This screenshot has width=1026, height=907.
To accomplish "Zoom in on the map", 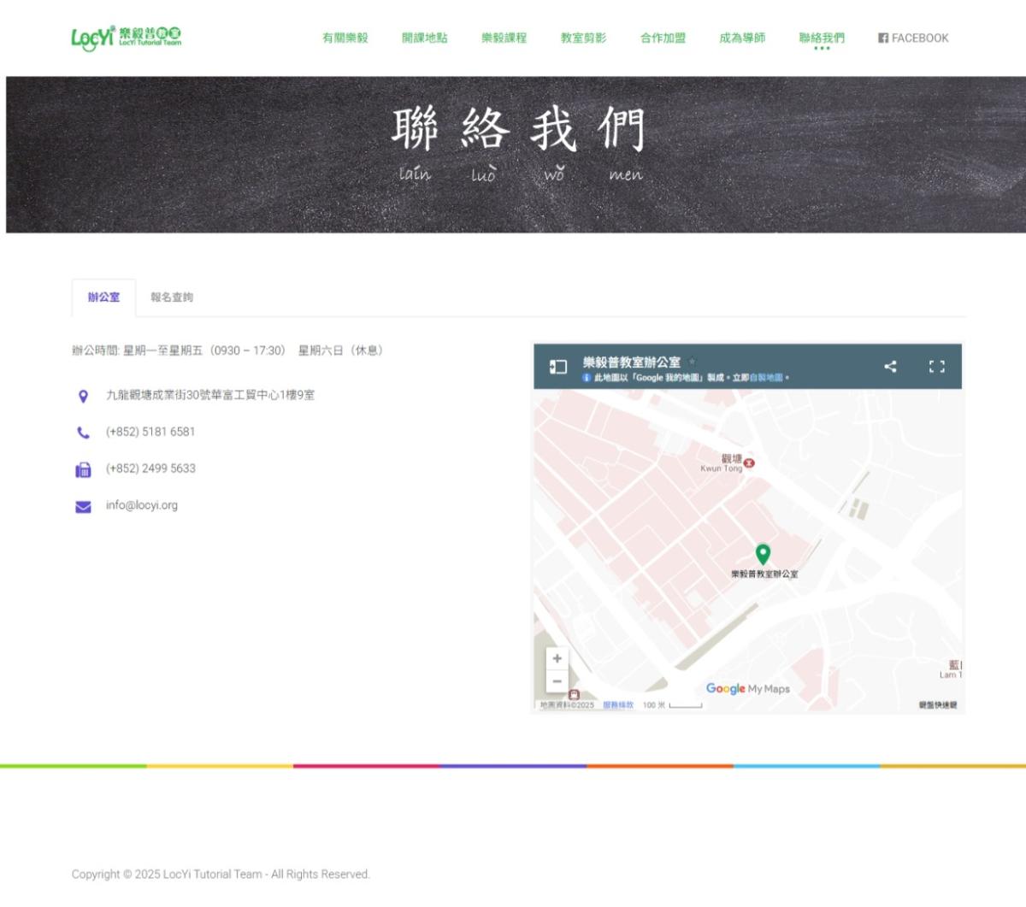I will point(557,658).
